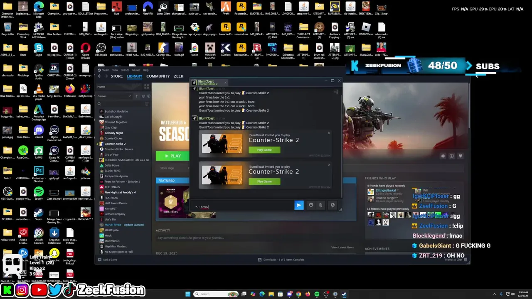Open the Help menu in Steam
Viewport: 532px width, 299px height.
pyautogui.click(x=146, y=70)
